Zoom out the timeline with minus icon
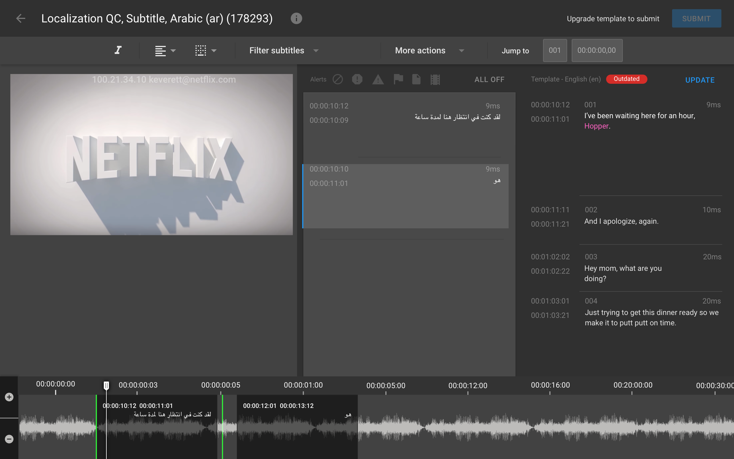Screen dimensions: 734x459 [9, 439]
